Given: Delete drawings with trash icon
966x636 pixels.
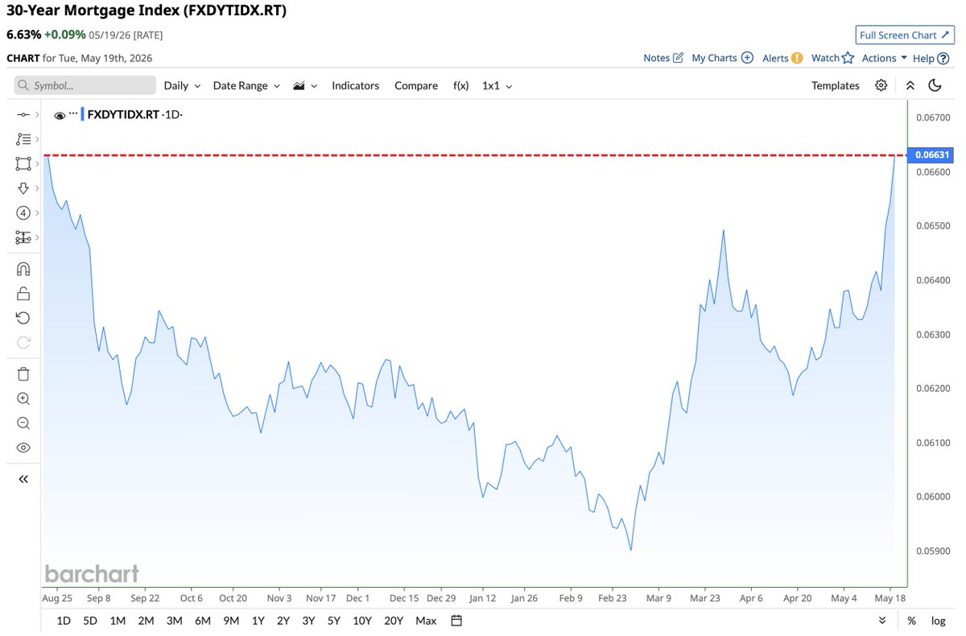Looking at the screenshot, I should coord(23,374).
